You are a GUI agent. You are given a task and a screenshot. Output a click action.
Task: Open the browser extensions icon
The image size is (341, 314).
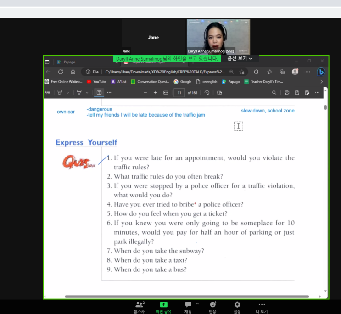point(256,72)
